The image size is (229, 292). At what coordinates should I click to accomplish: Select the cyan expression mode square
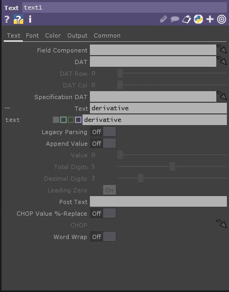[63, 120]
